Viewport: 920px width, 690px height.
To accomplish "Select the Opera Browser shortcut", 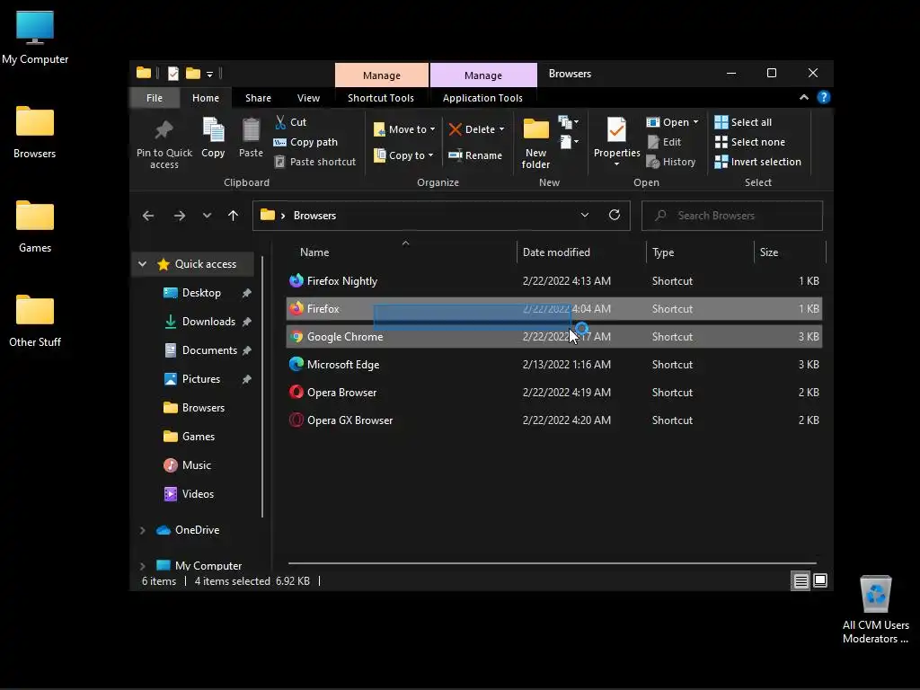I will [553, 393].
